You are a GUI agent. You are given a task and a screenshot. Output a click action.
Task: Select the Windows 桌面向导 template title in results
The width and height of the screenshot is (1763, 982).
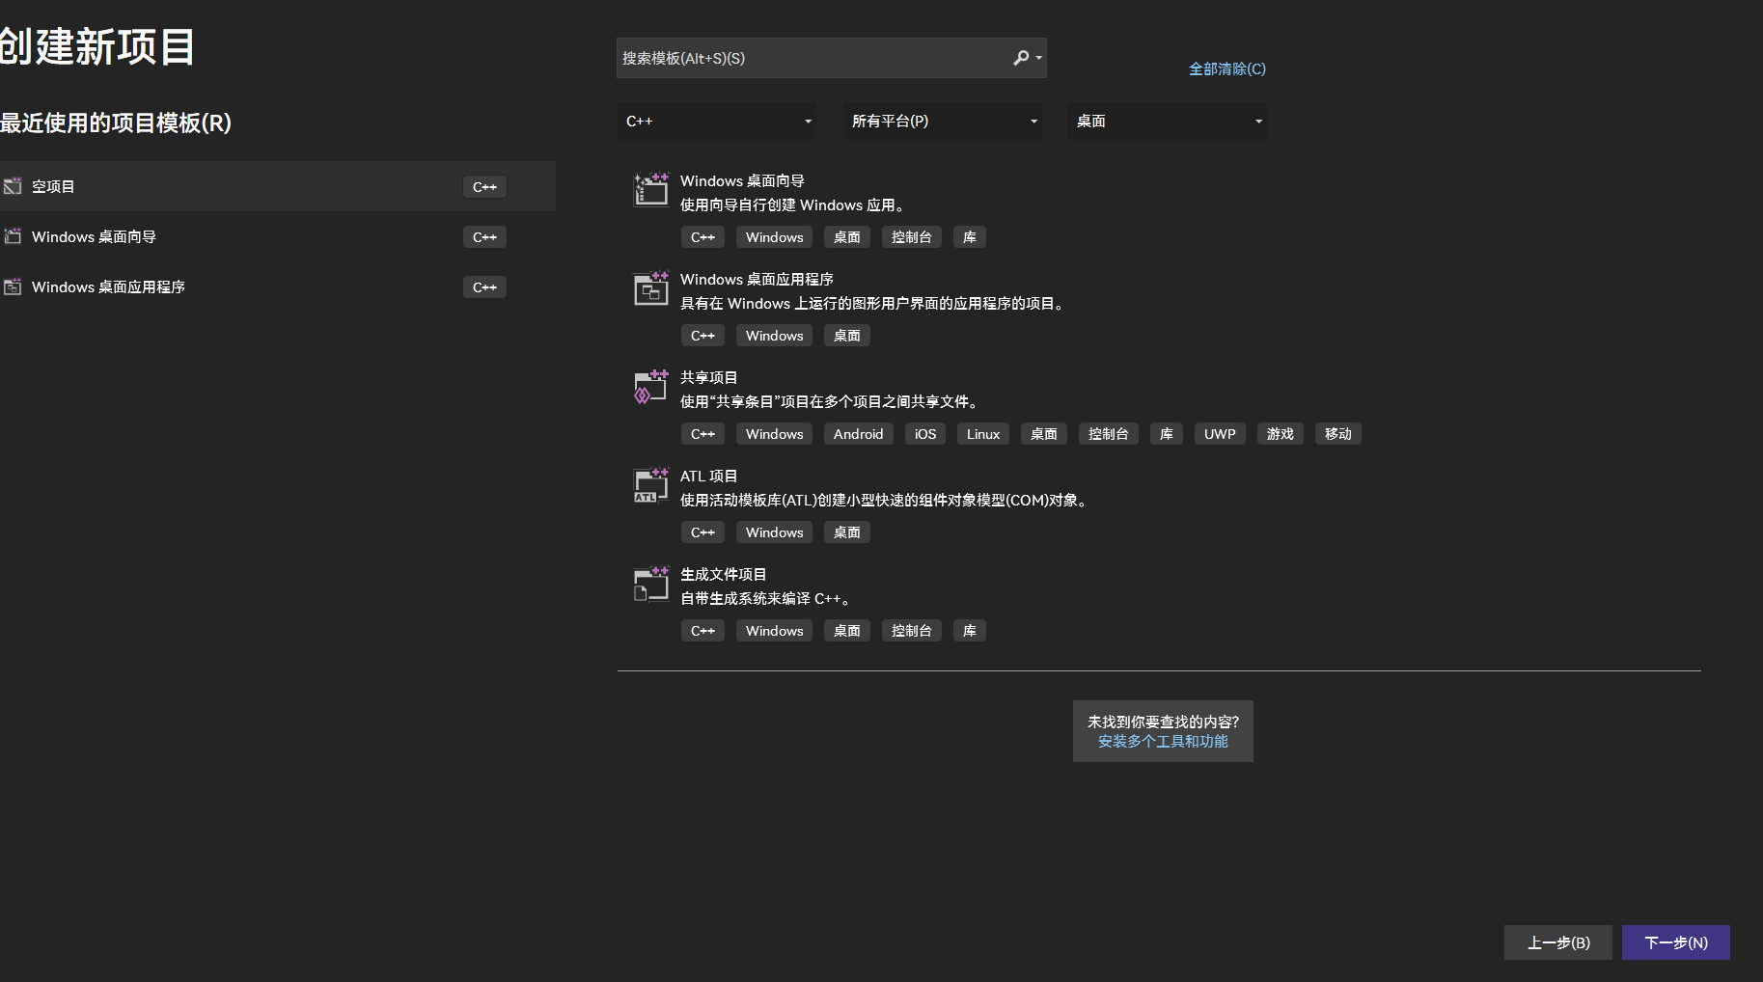742,180
